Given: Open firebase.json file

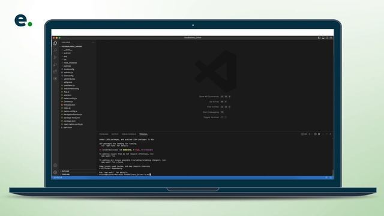Looking at the screenshot, I should (x=70, y=105).
